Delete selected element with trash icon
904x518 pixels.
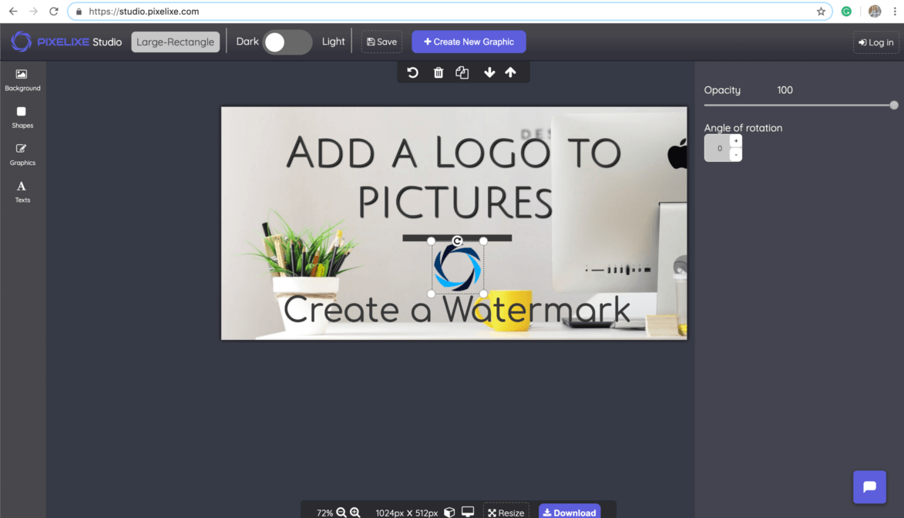pyautogui.click(x=439, y=72)
